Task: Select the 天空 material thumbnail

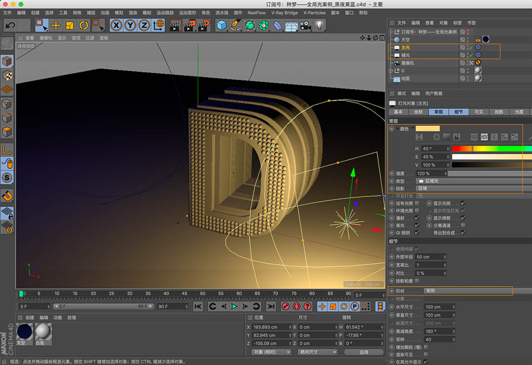Action: [24, 334]
